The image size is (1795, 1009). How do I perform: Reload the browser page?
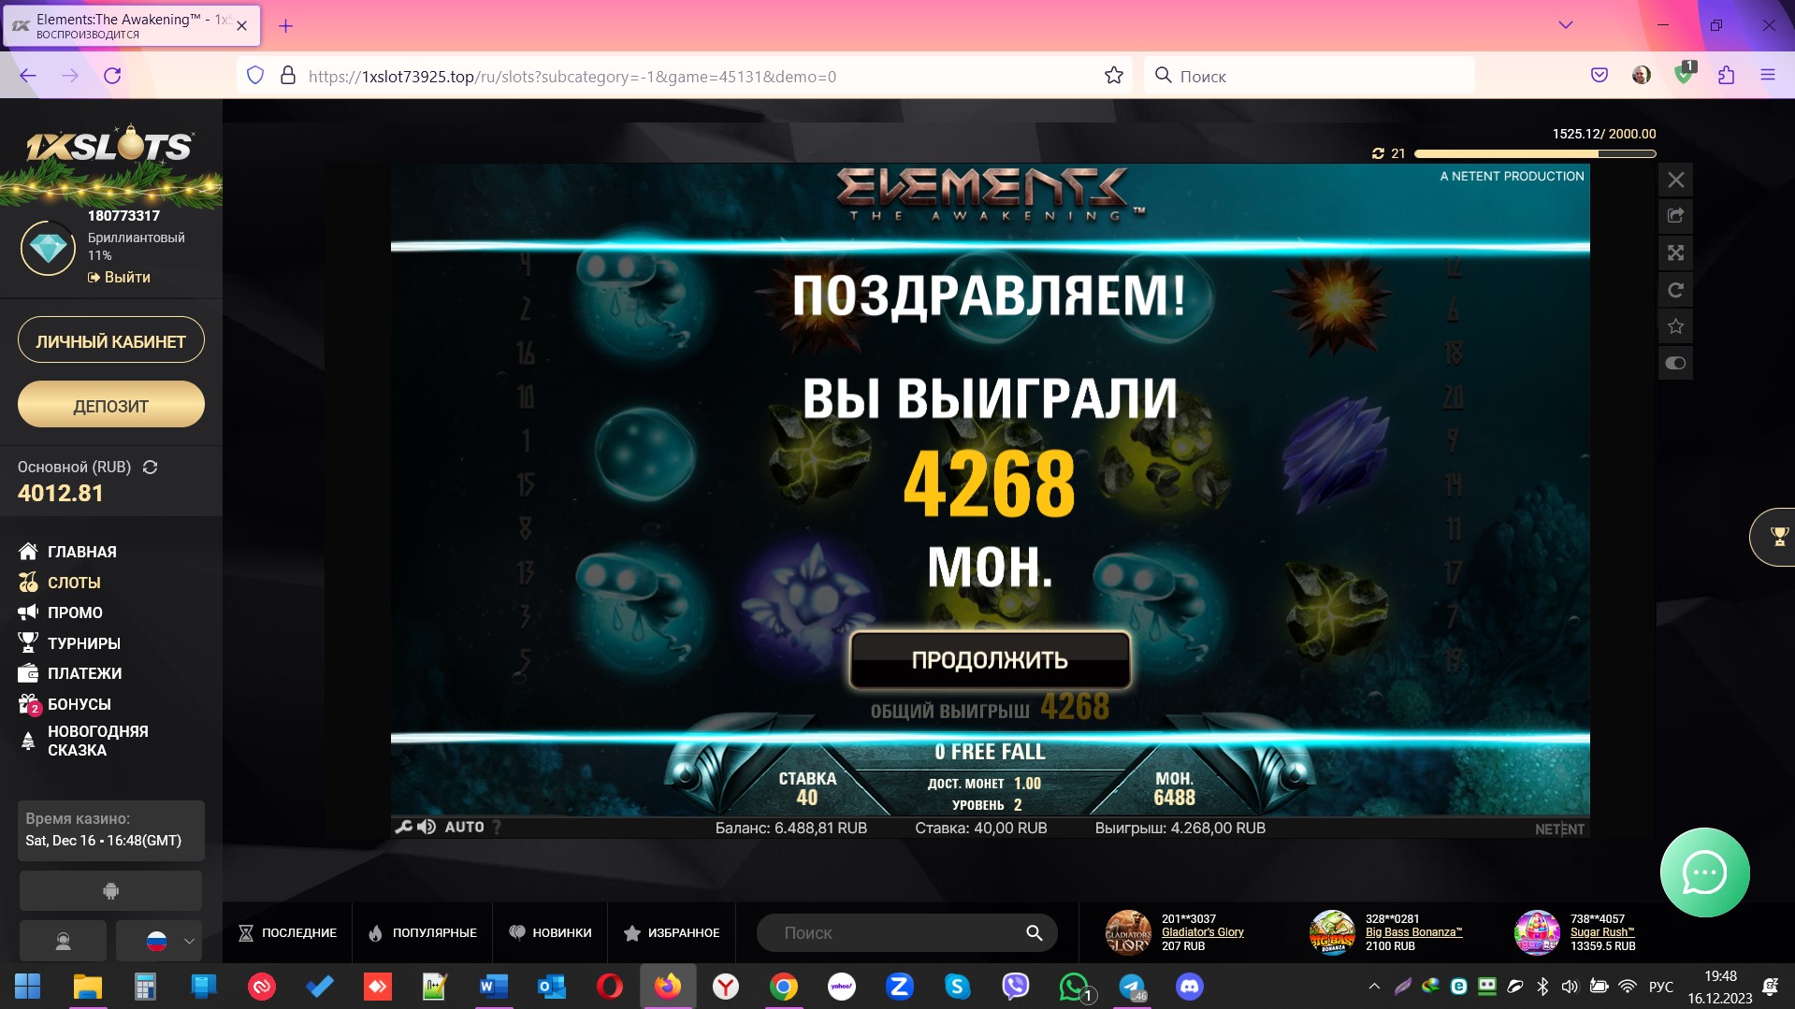click(112, 76)
